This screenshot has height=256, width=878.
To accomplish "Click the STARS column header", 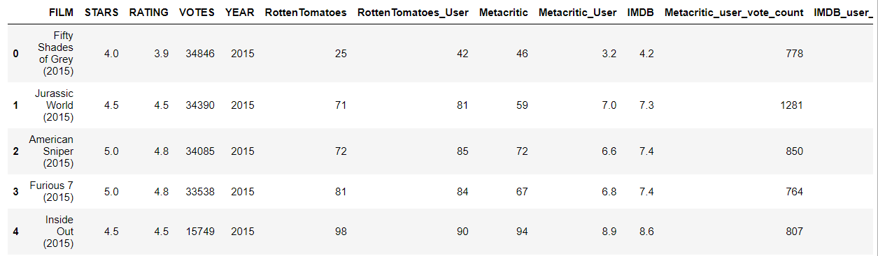I will [x=101, y=13].
